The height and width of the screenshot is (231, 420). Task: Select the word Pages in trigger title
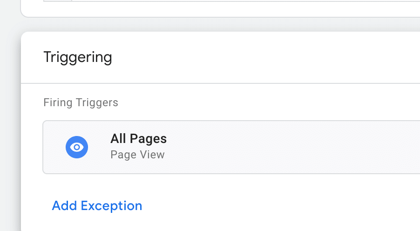148,139
